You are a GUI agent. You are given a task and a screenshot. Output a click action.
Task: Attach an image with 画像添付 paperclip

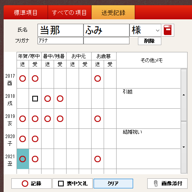(x=167, y=184)
